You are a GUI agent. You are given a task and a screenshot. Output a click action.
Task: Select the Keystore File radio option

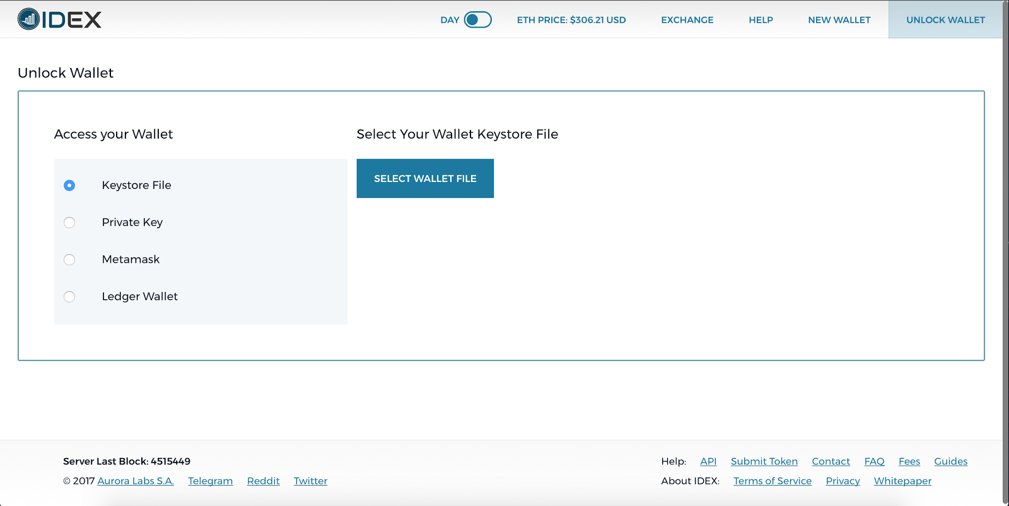69,185
